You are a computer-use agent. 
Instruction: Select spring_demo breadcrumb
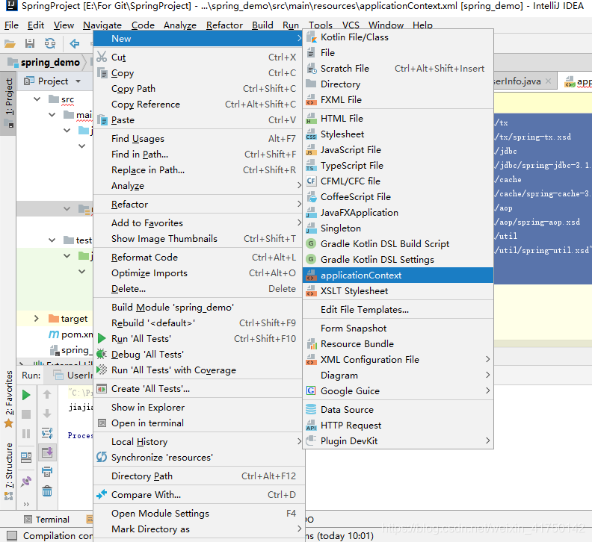click(x=44, y=62)
